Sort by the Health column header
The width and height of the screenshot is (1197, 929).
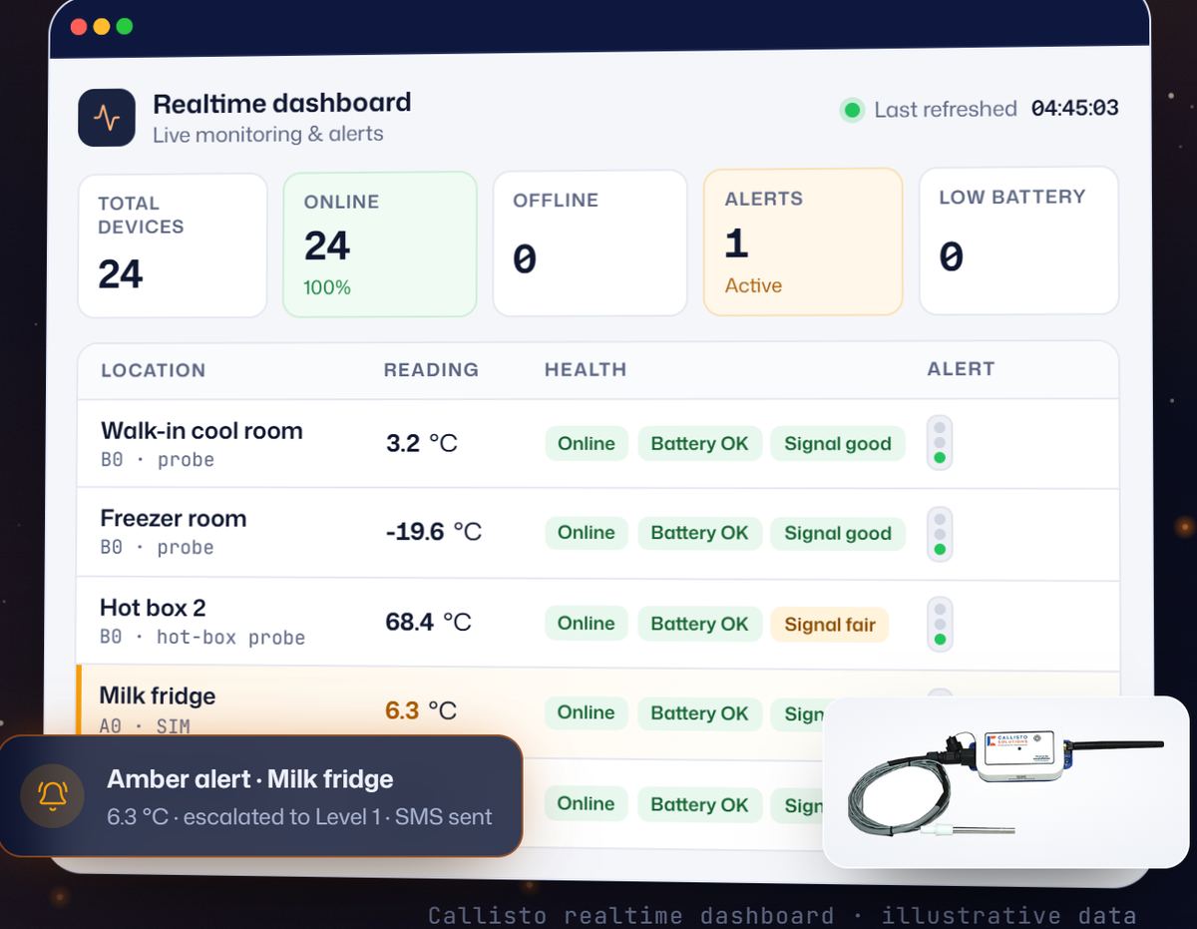tap(586, 369)
